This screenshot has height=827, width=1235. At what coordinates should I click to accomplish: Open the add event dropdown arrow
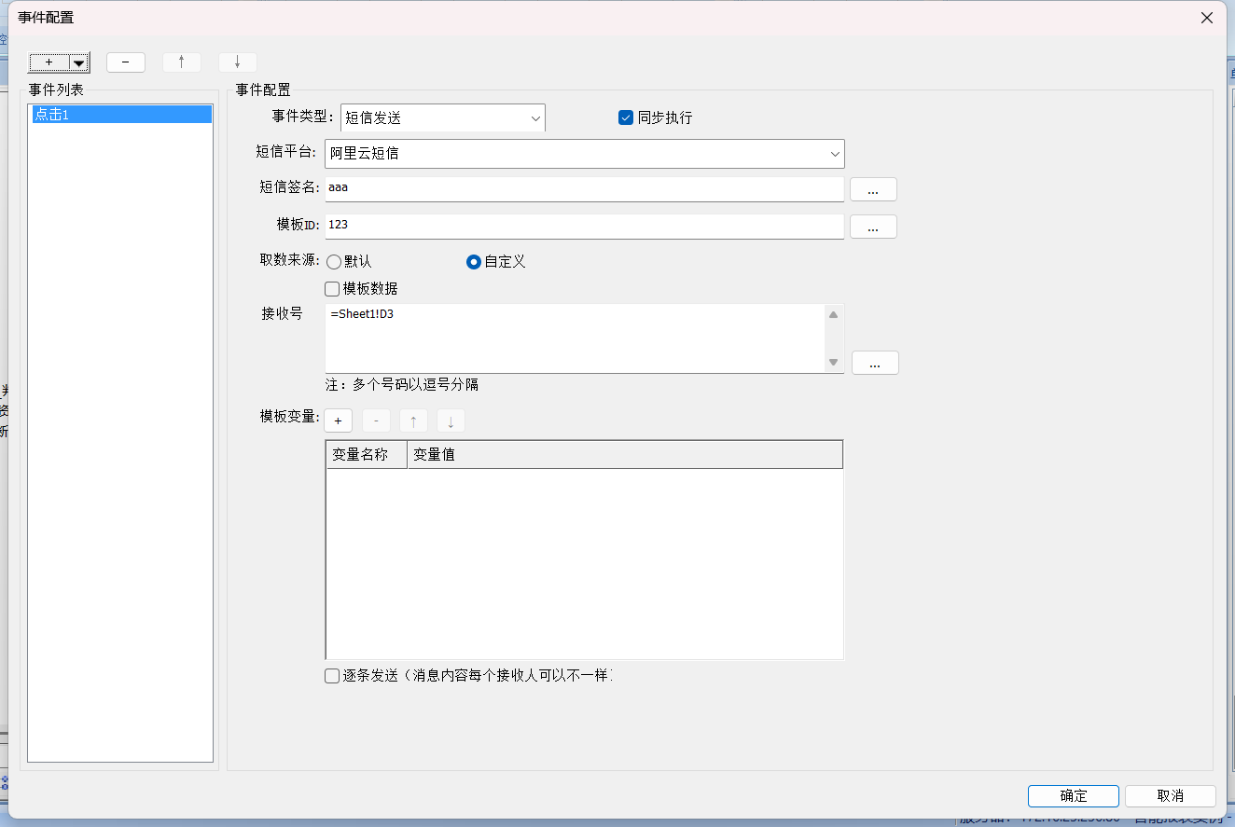(79, 63)
